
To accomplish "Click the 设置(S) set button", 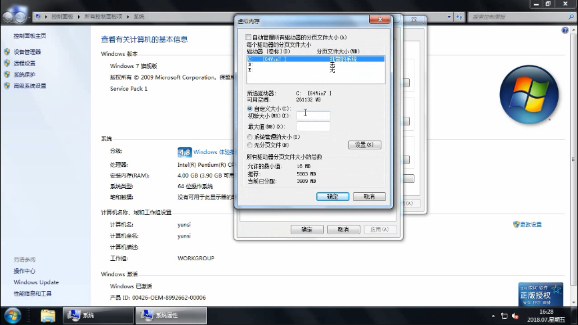I will pyautogui.click(x=364, y=145).
